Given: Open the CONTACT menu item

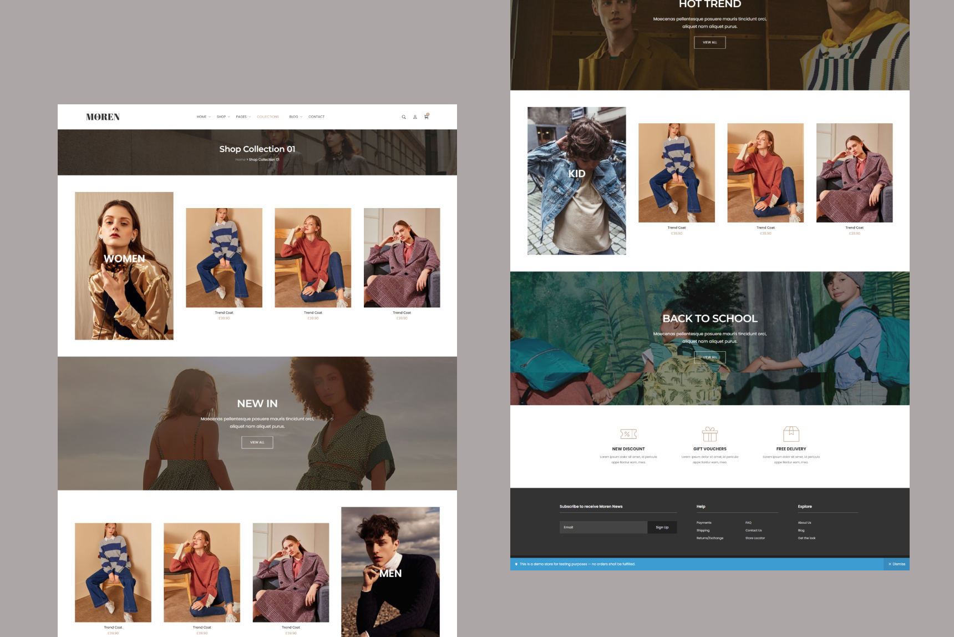Looking at the screenshot, I should coord(317,117).
